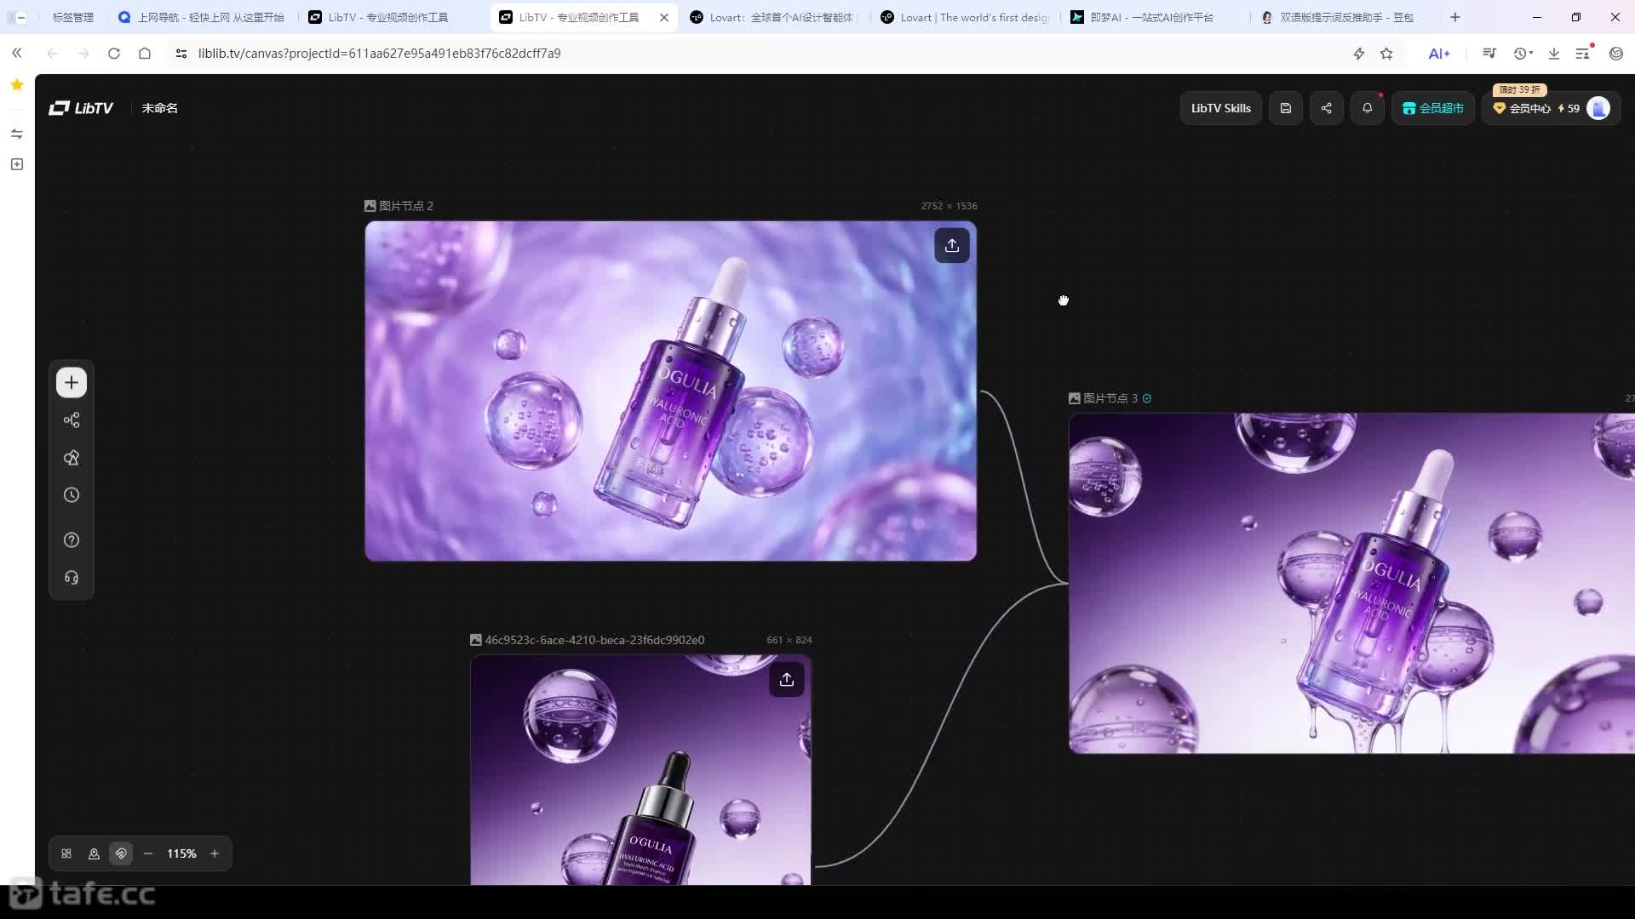Collapse the browser side panel with double chevron
This screenshot has height=919, width=1635.
(17, 53)
